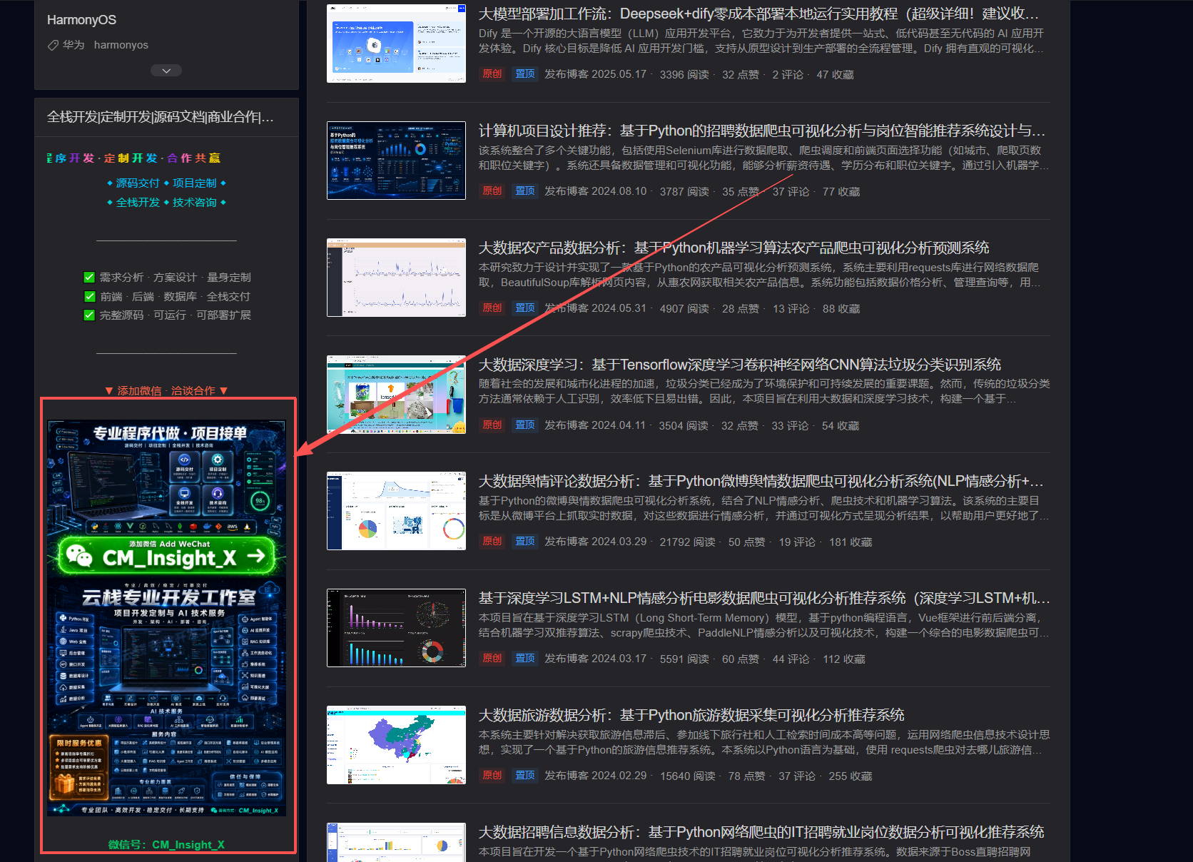
Task: Click the 技术咨询 label
Action: (194, 203)
